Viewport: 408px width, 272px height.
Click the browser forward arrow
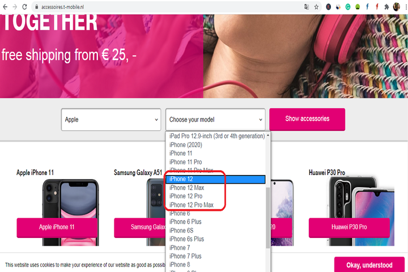click(x=15, y=7)
